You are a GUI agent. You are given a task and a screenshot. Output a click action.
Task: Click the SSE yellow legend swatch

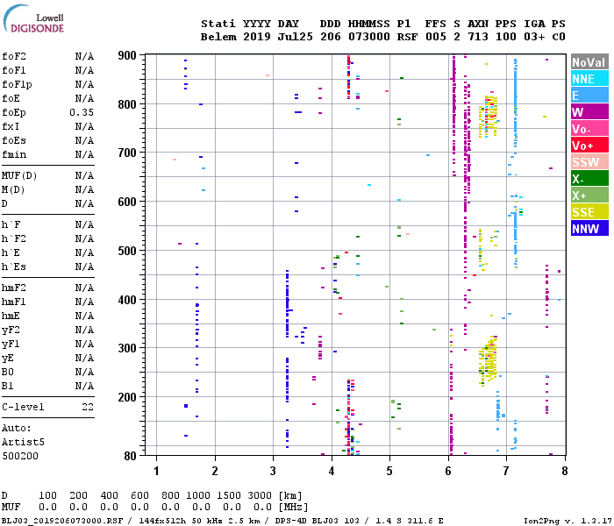pyautogui.click(x=589, y=211)
